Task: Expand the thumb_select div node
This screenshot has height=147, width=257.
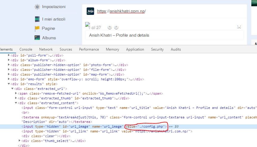Action: (19, 140)
